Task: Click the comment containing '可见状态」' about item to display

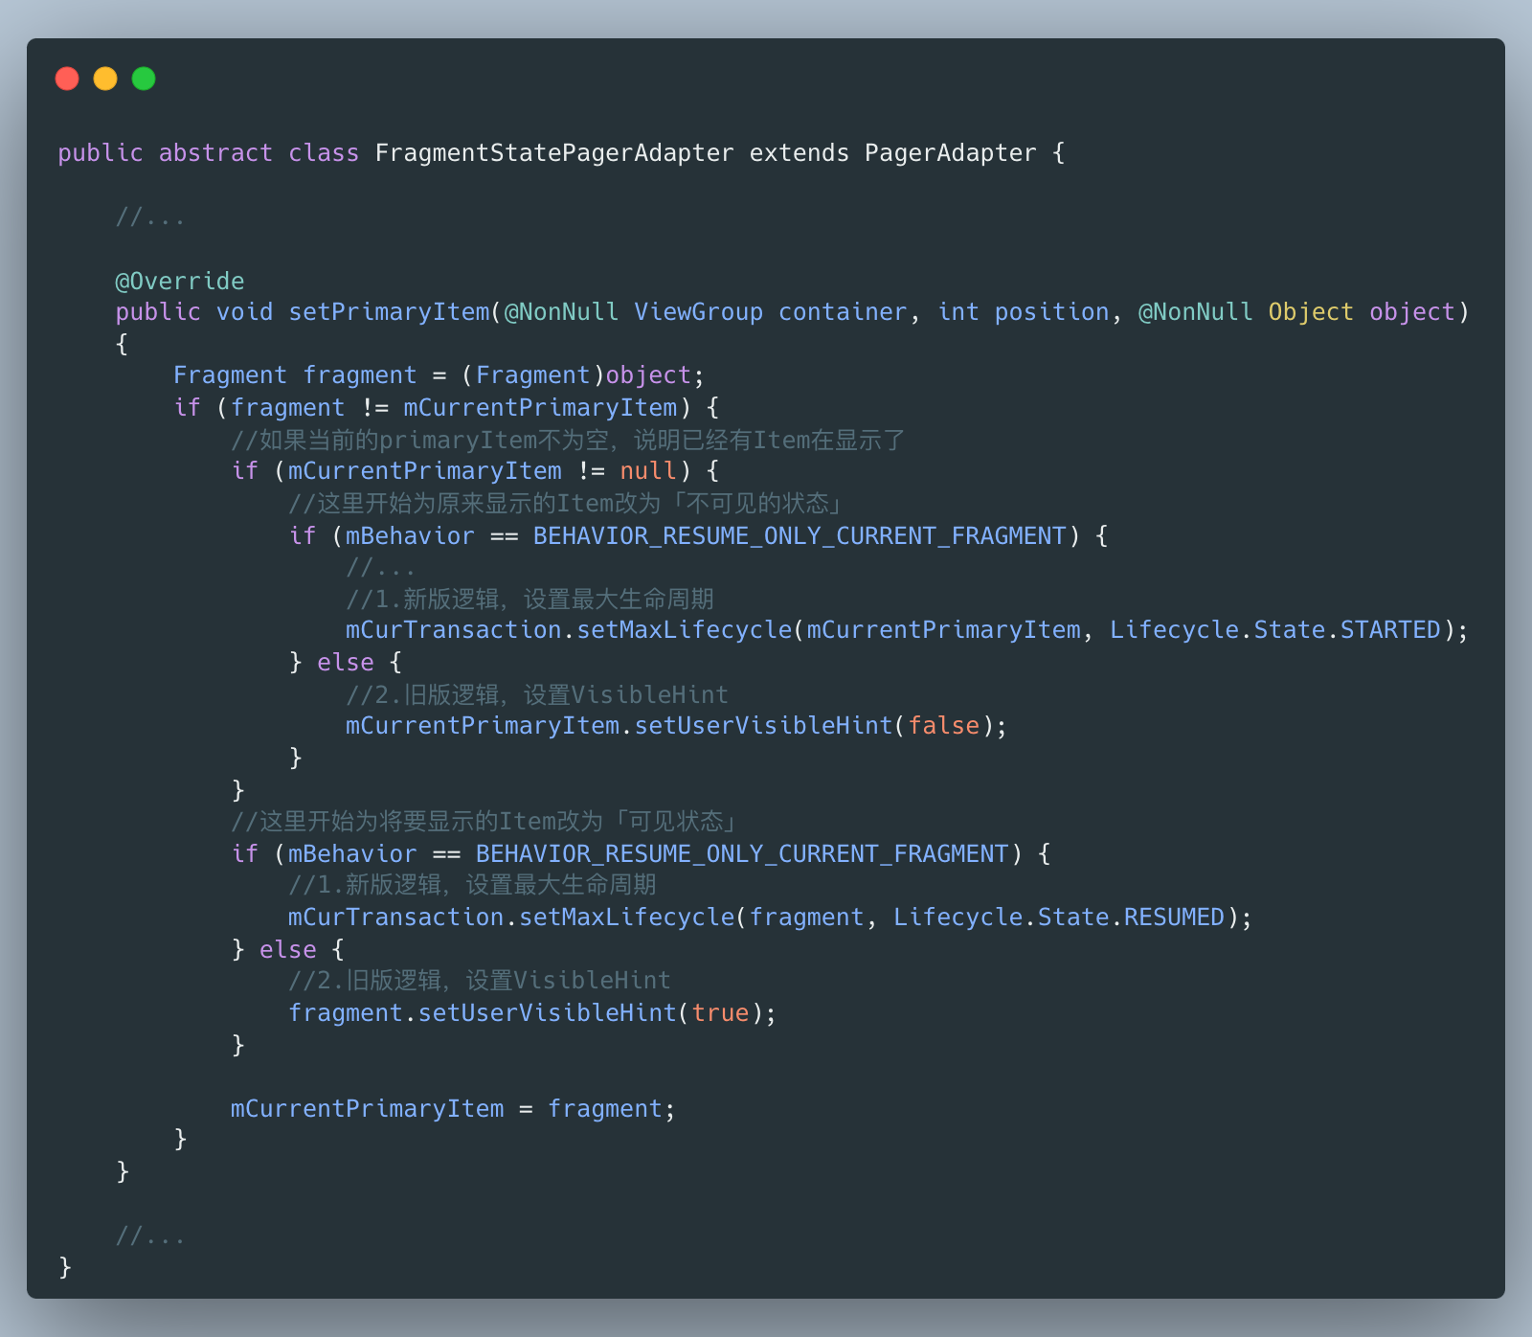Action: (x=484, y=822)
